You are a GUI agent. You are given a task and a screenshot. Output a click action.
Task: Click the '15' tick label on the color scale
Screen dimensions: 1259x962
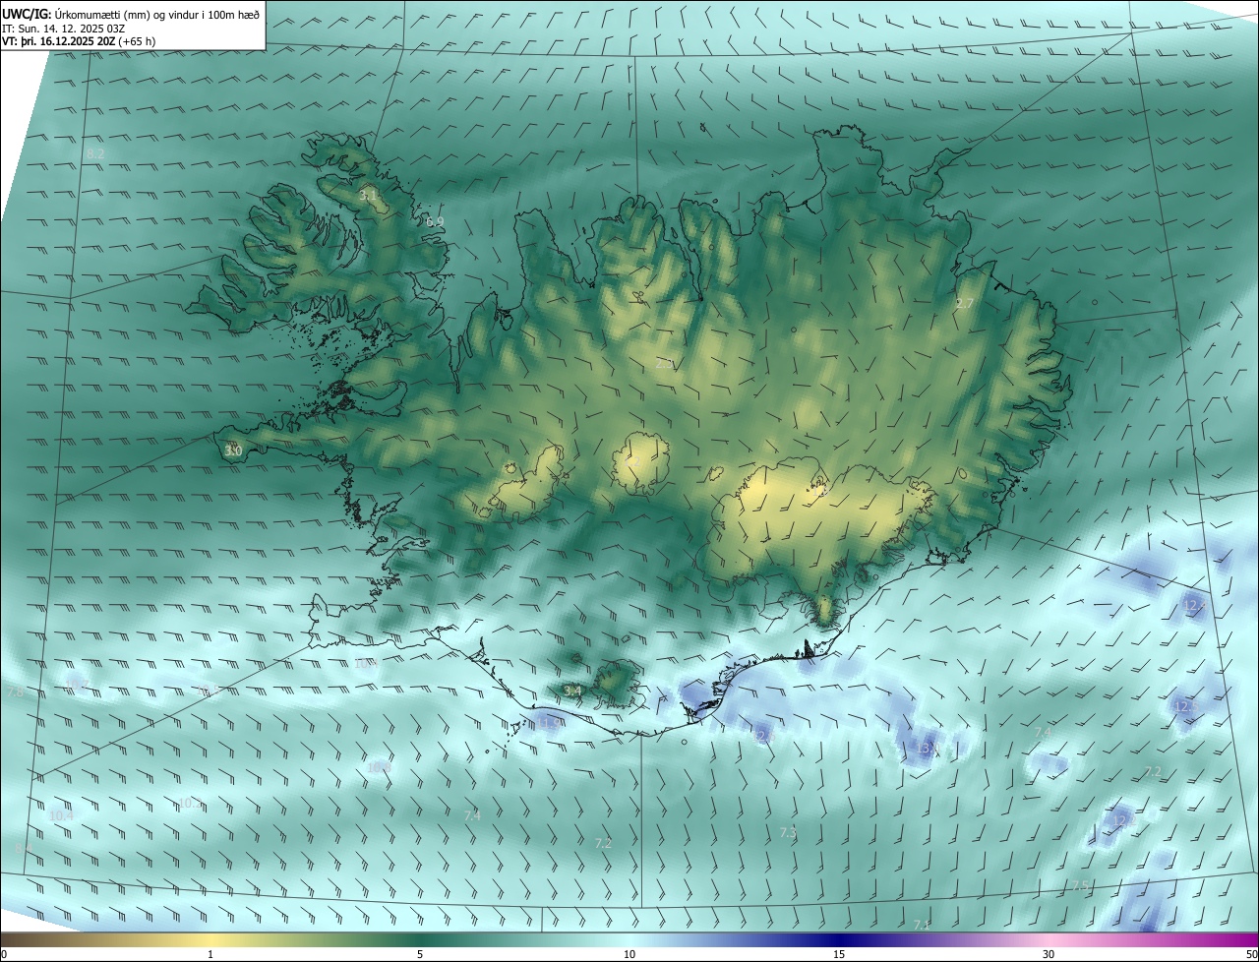point(839,954)
